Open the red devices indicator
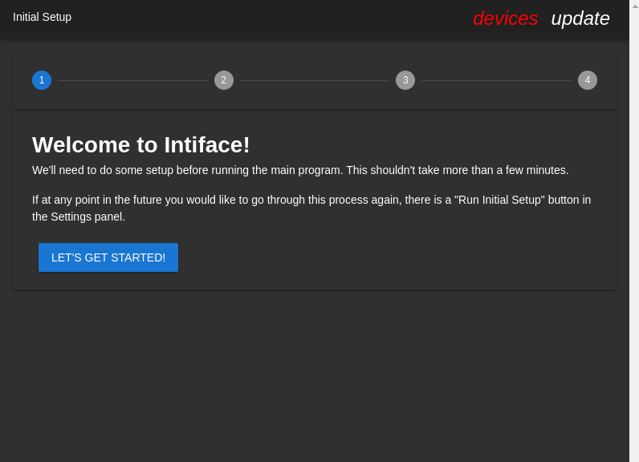The height and width of the screenshot is (462, 639). tap(505, 18)
